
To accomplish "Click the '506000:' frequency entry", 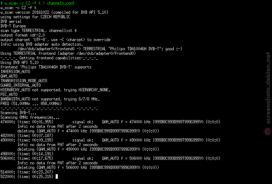I will [8, 158].
